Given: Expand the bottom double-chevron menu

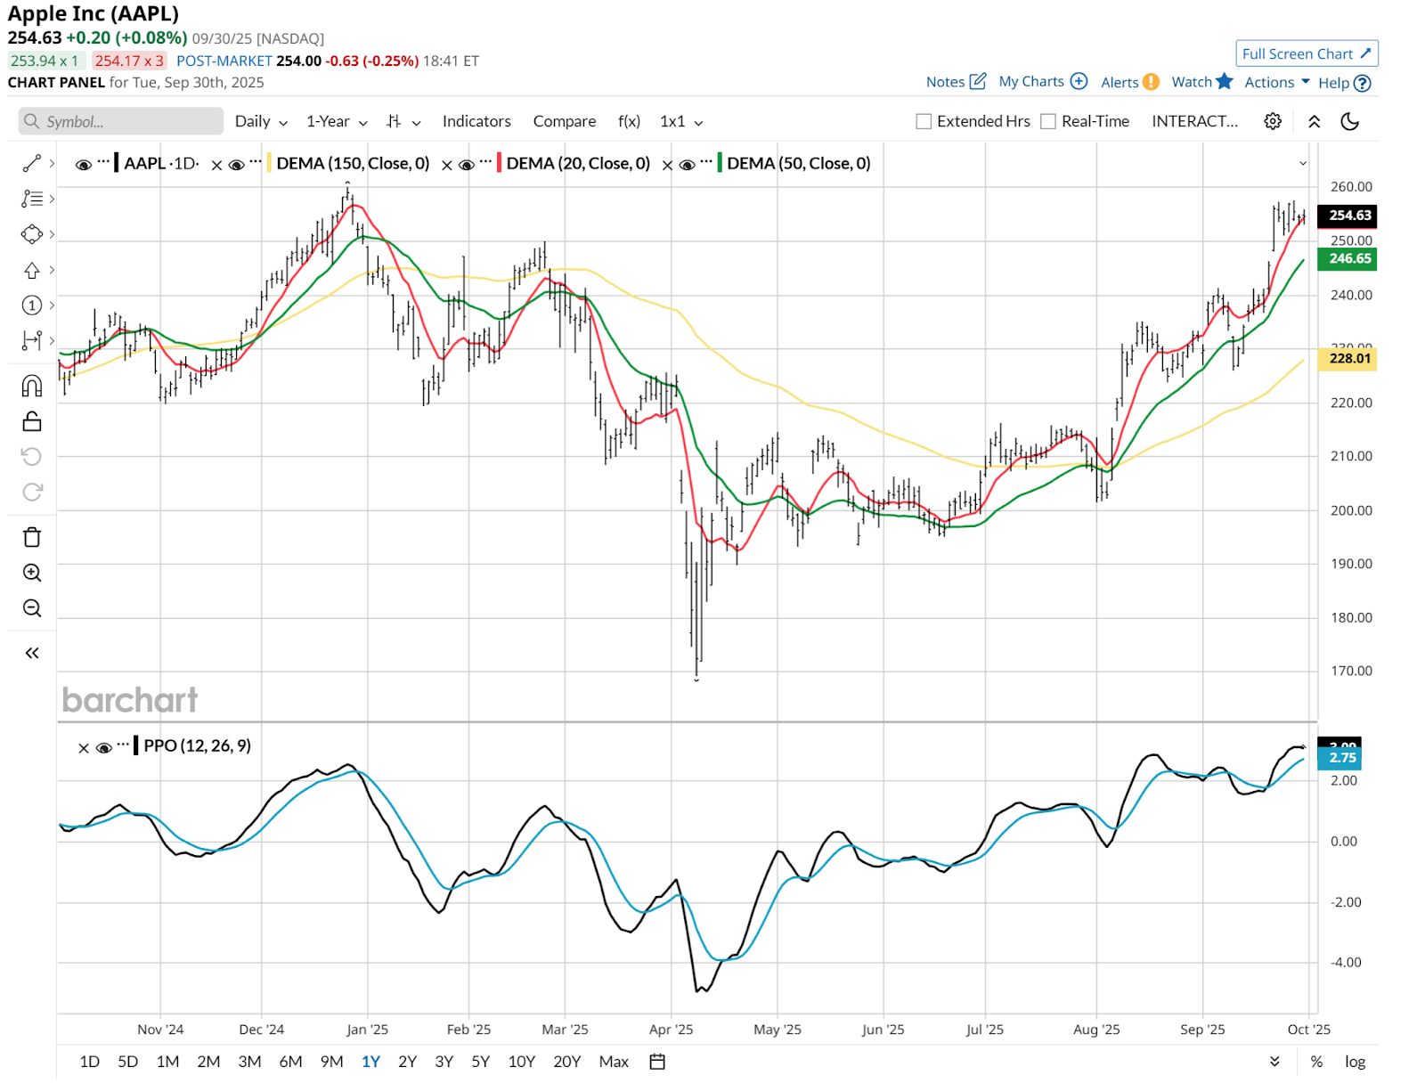Looking at the screenshot, I should pos(1274,1062).
